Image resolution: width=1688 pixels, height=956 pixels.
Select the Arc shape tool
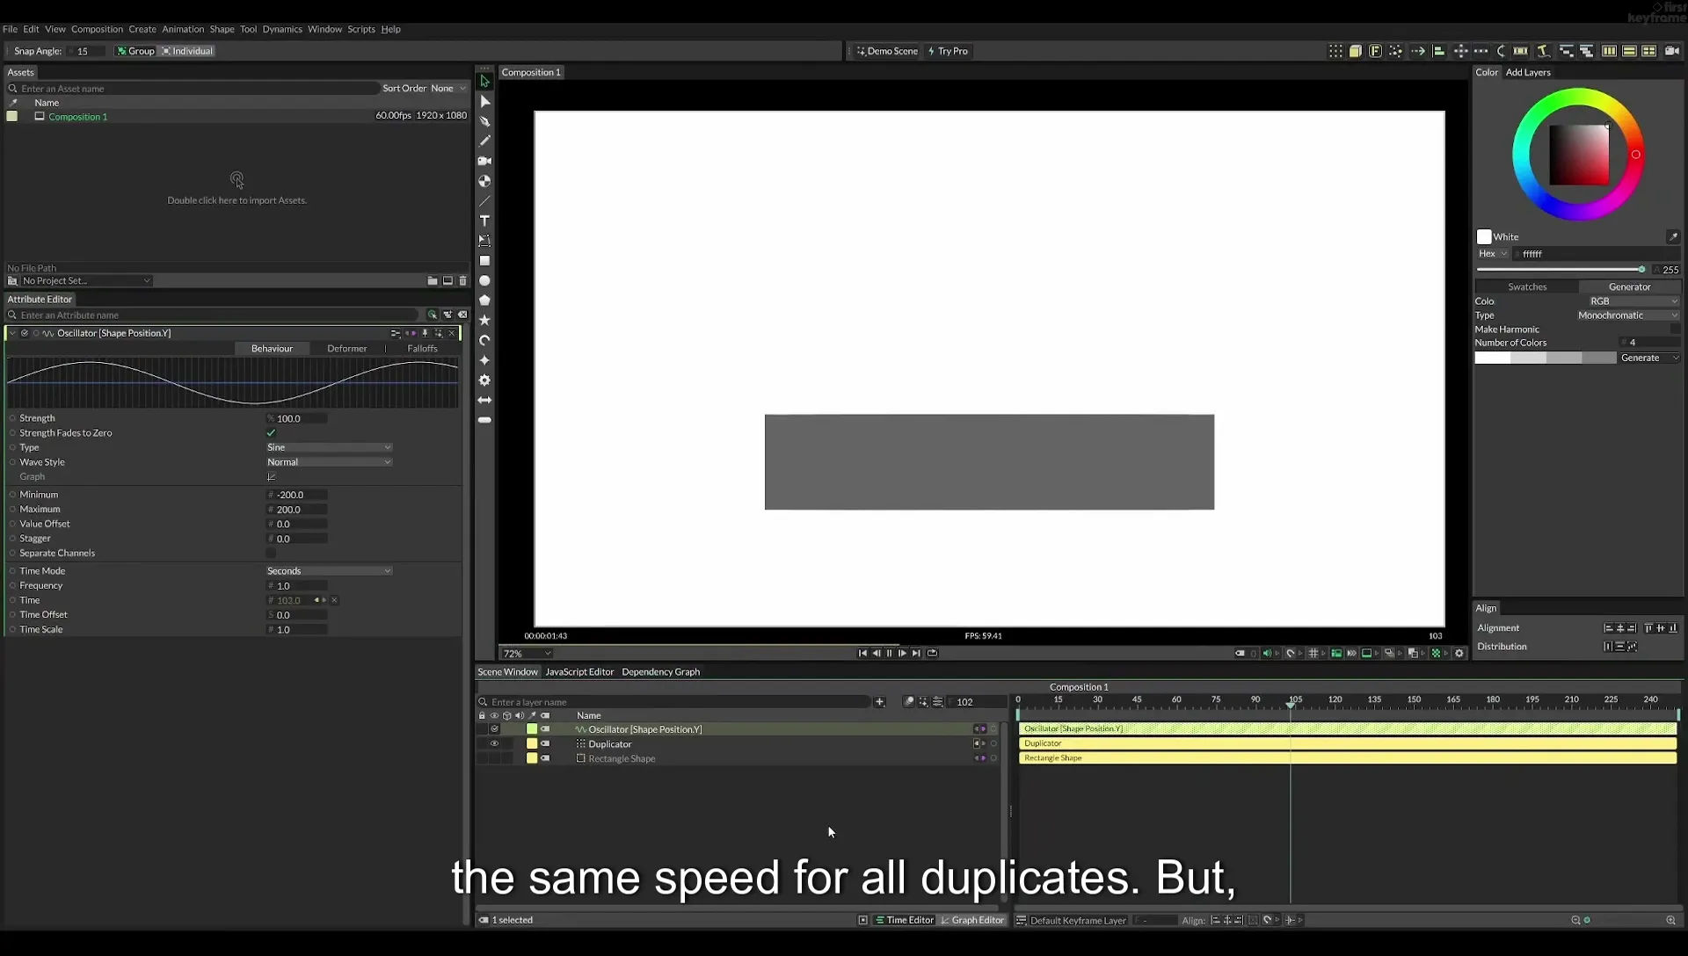[484, 340]
